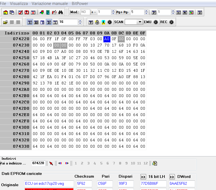The width and height of the screenshot is (216, 190).
Task: Click the DWord double-arrow button
Action: click(172, 177)
